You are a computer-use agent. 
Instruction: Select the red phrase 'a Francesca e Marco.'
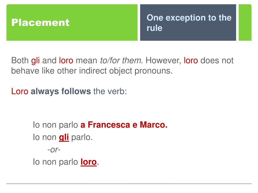(x=124, y=125)
